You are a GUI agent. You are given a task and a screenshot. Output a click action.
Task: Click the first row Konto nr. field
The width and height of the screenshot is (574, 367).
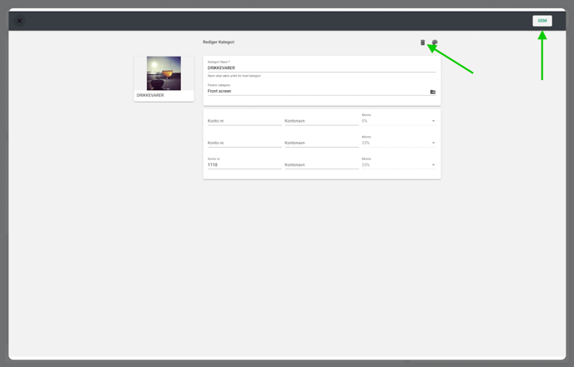244,121
